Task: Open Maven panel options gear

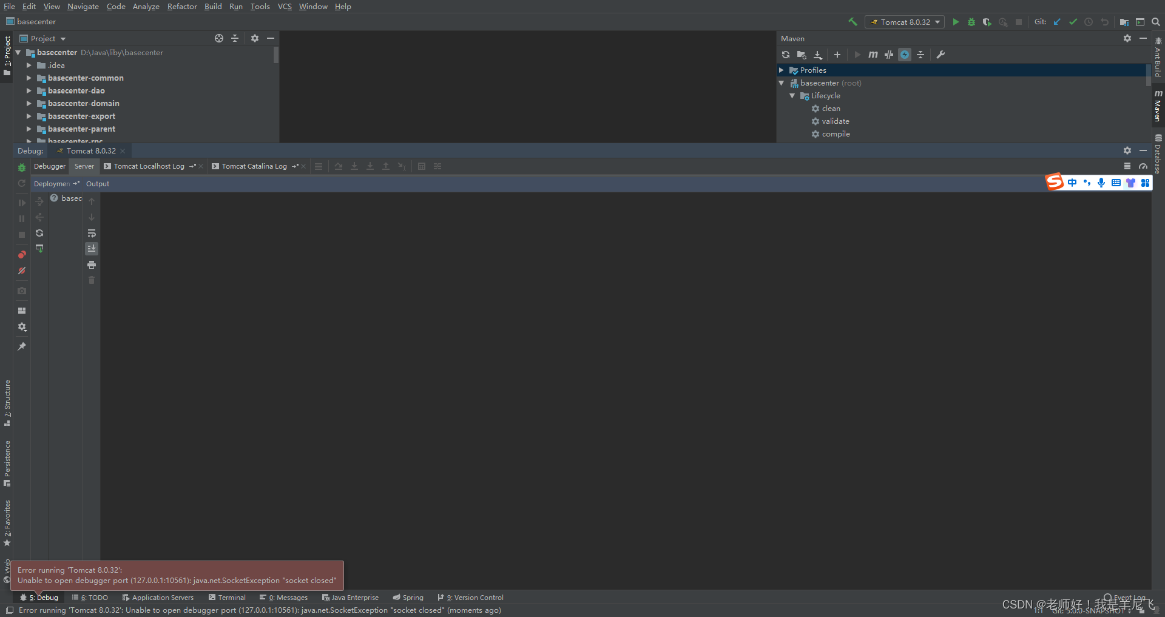Action: pyautogui.click(x=1127, y=38)
